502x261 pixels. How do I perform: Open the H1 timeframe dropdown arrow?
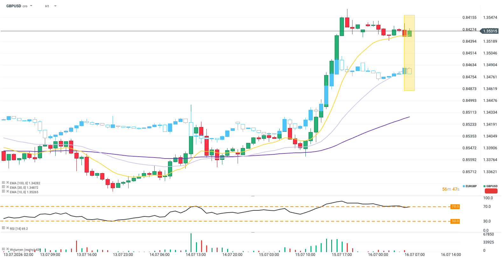[x=55, y=6]
